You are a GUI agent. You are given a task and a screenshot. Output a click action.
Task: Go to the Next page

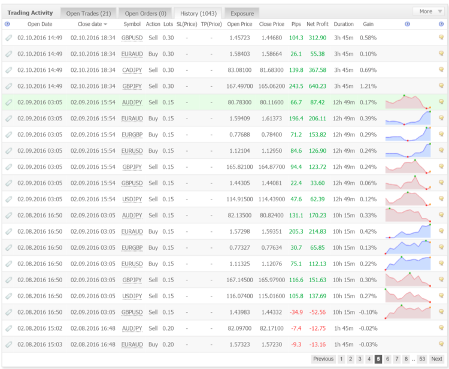437,359
